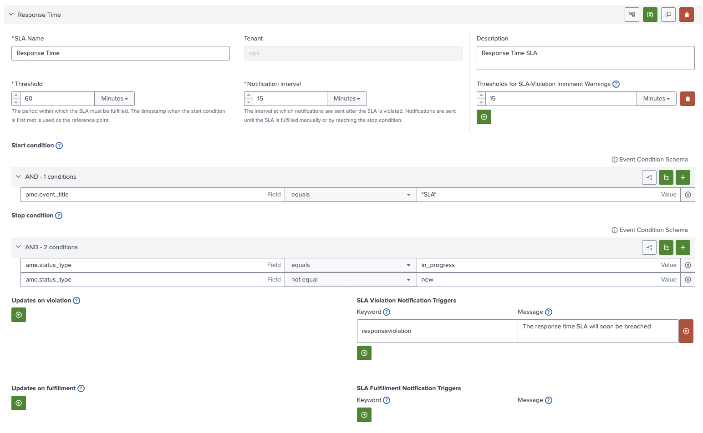This screenshot has height=433, width=703.
Task: Collapse the Response Time section
Action: click(x=11, y=14)
